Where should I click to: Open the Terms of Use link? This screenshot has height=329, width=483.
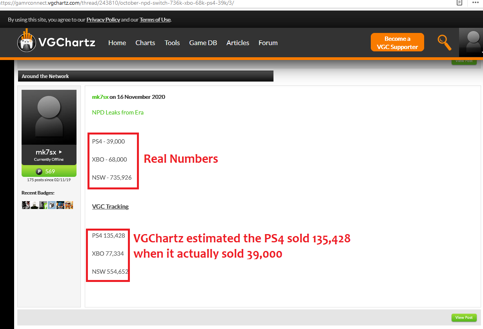[155, 20]
